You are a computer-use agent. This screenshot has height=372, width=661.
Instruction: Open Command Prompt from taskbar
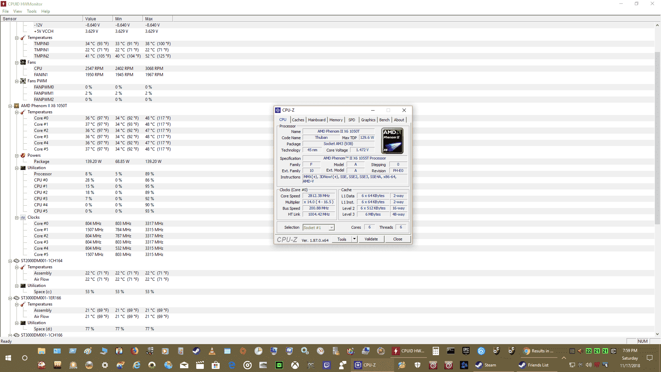pyautogui.click(x=451, y=351)
